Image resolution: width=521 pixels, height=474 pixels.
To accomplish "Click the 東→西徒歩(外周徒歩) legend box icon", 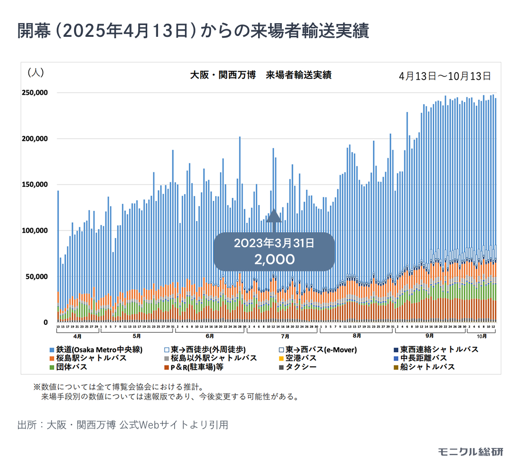I will 167,350.
